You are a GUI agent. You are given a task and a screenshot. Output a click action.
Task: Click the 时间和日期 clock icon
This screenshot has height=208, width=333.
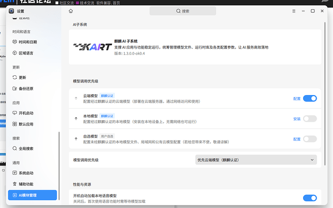pos(14,42)
